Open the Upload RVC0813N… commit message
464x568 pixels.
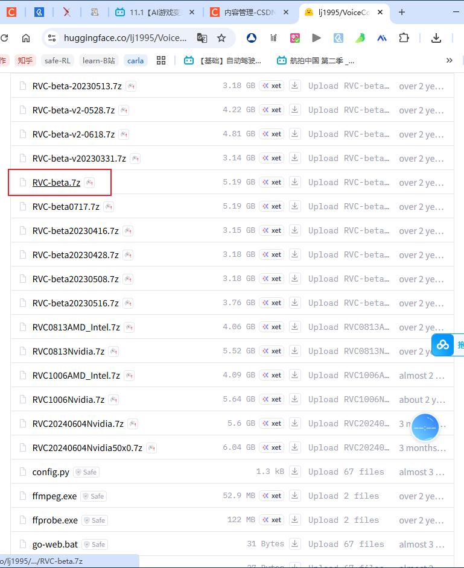pos(349,351)
